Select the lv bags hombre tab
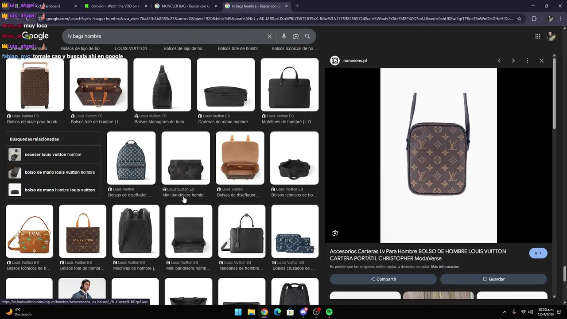Screen dimensions: 567x319 tap(256, 6)
